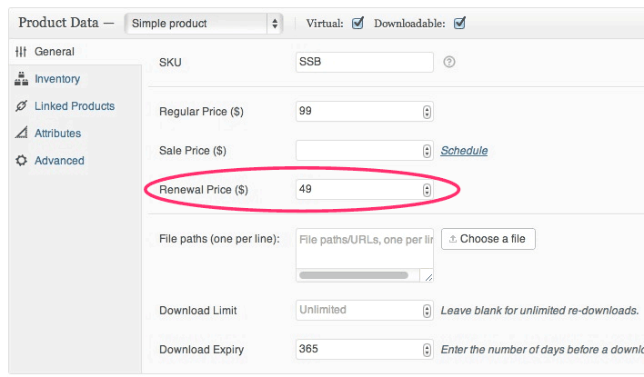Screen dimensions: 644x377
Task: Click the File paths textarea resize handle
Action: [x=428, y=277]
